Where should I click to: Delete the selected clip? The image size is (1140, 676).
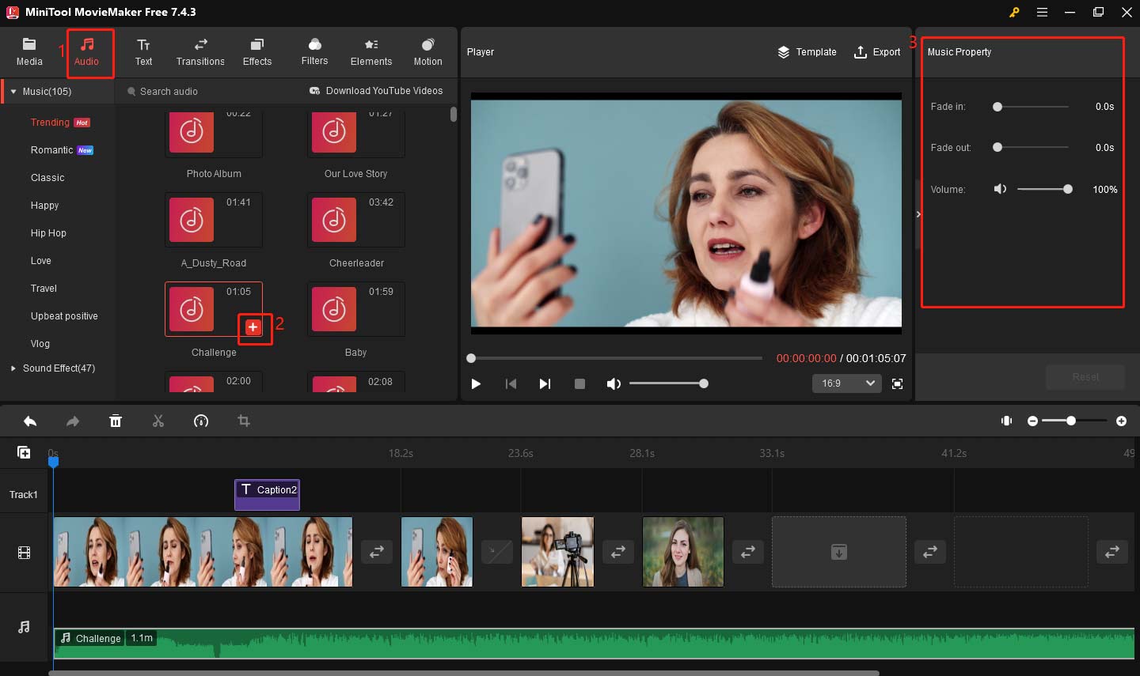pos(116,421)
